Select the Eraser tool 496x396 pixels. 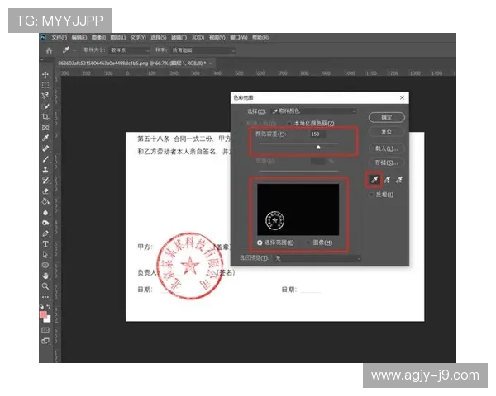[45, 191]
